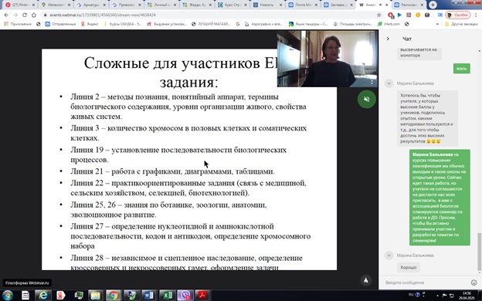482x301 pixels.
Task: Open a new browser tab with plus button
Action: [x=433, y=5]
